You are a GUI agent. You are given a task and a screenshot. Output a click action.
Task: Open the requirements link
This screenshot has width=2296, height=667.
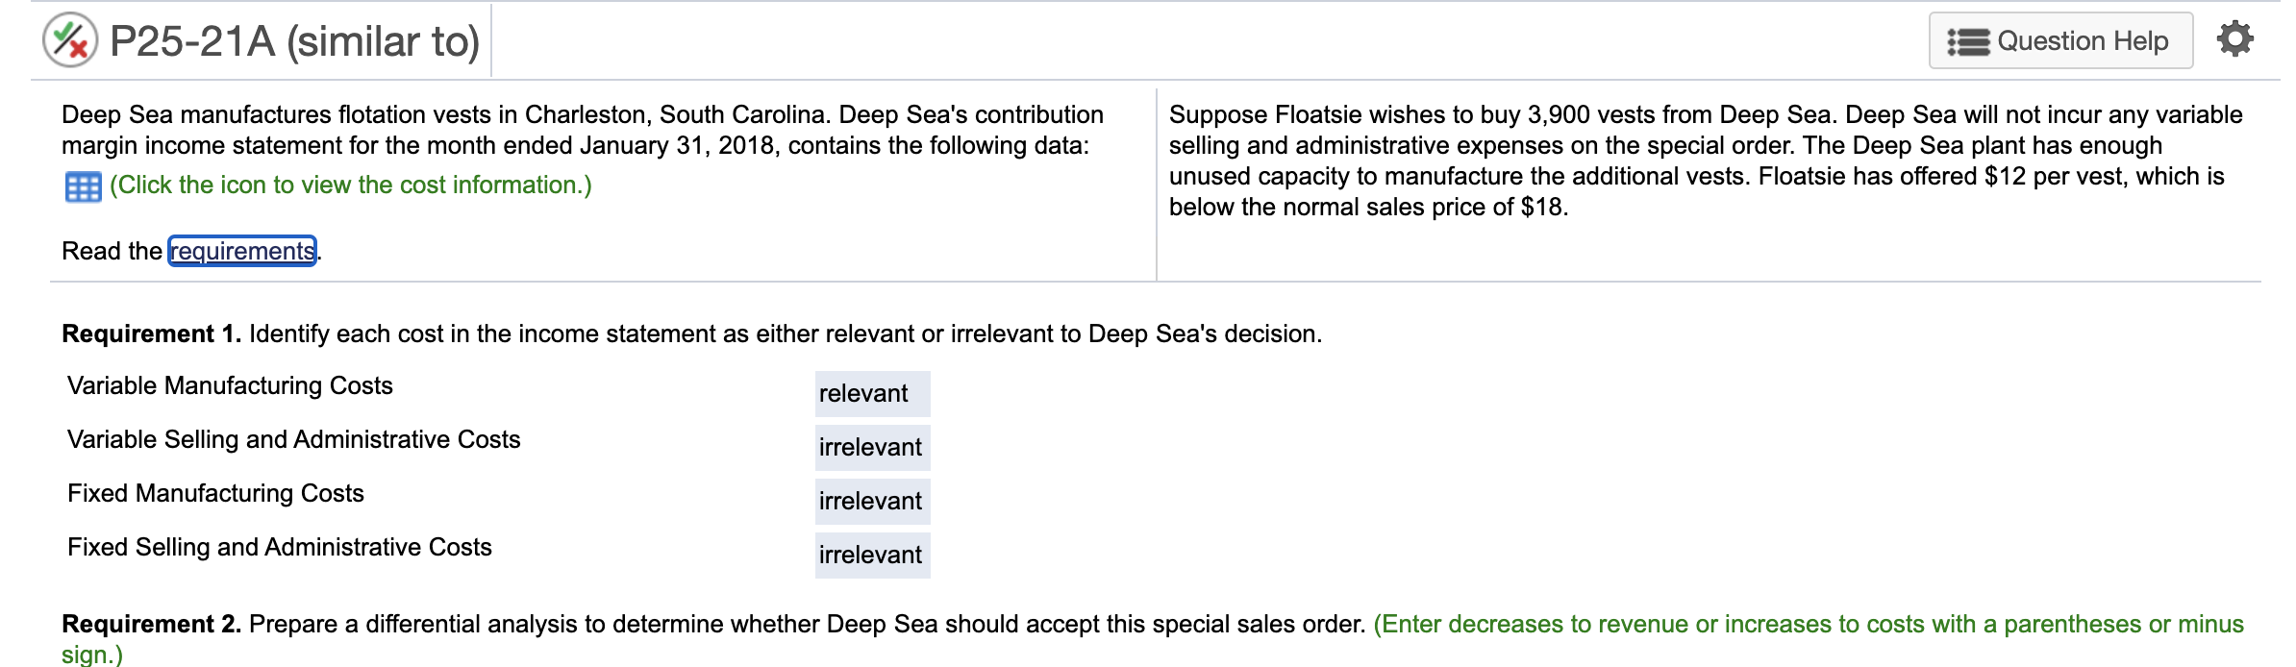pos(241,251)
